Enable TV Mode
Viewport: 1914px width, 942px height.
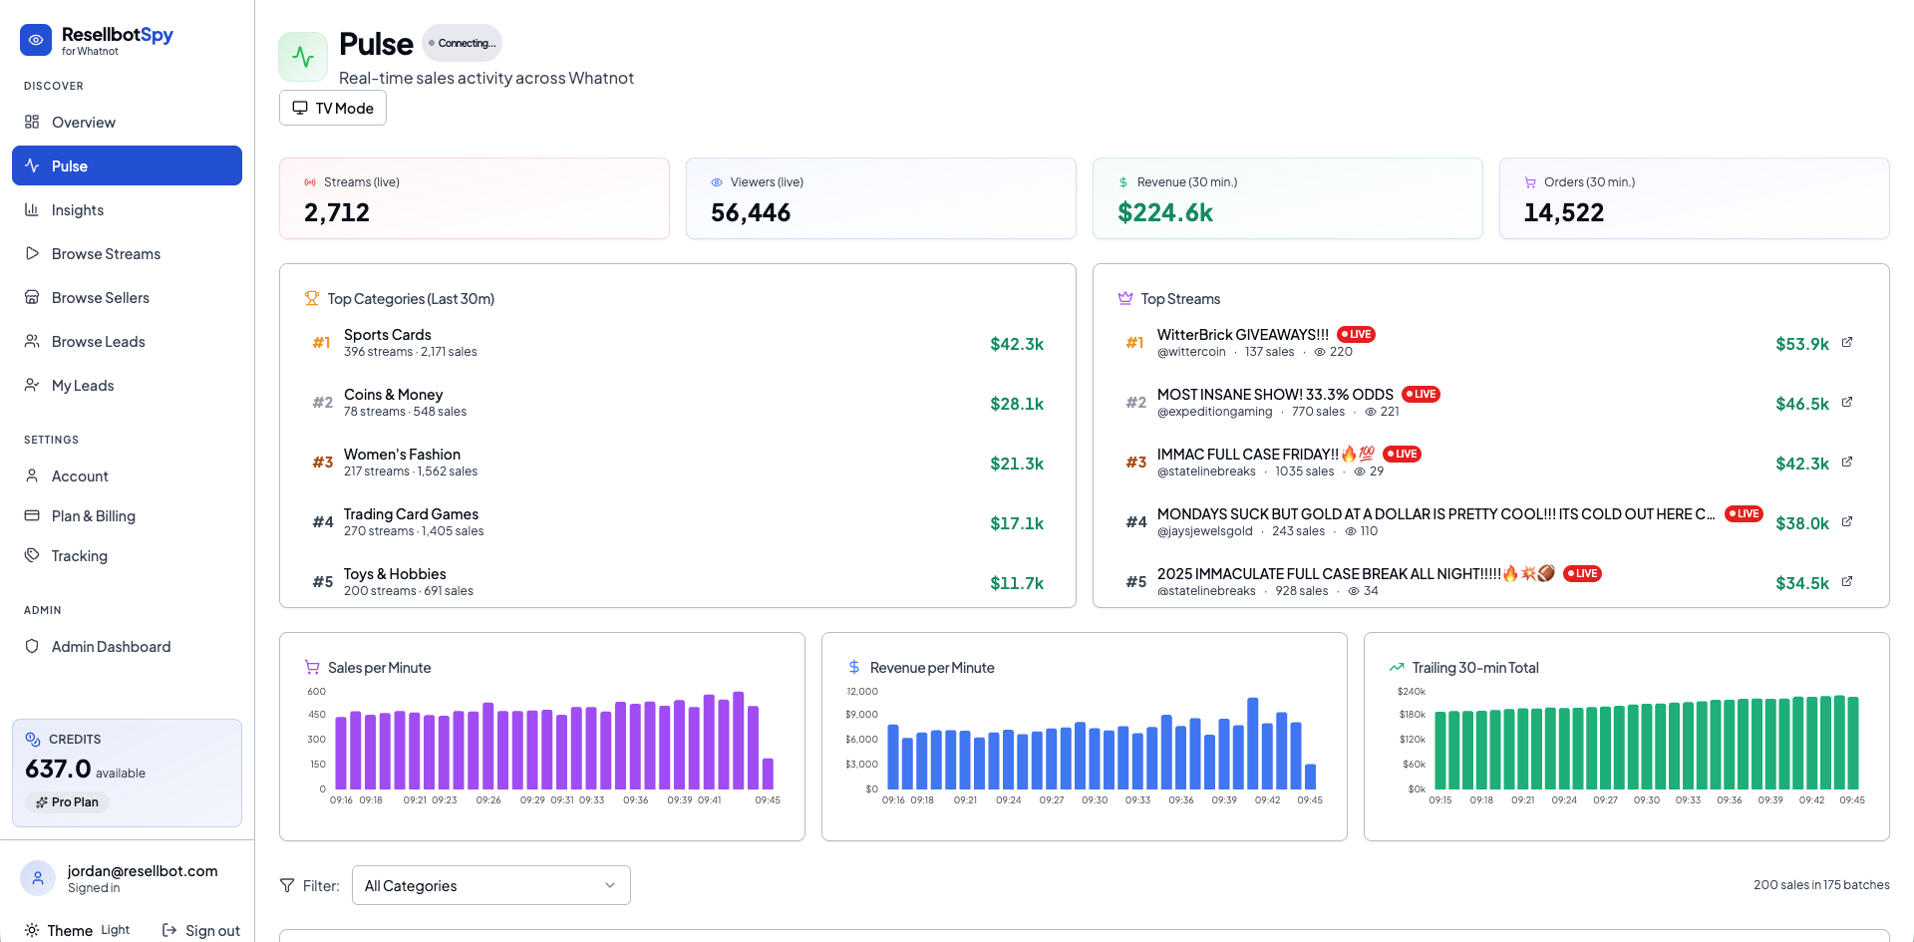click(x=332, y=107)
